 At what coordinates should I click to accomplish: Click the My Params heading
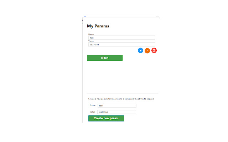pos(98,26)
